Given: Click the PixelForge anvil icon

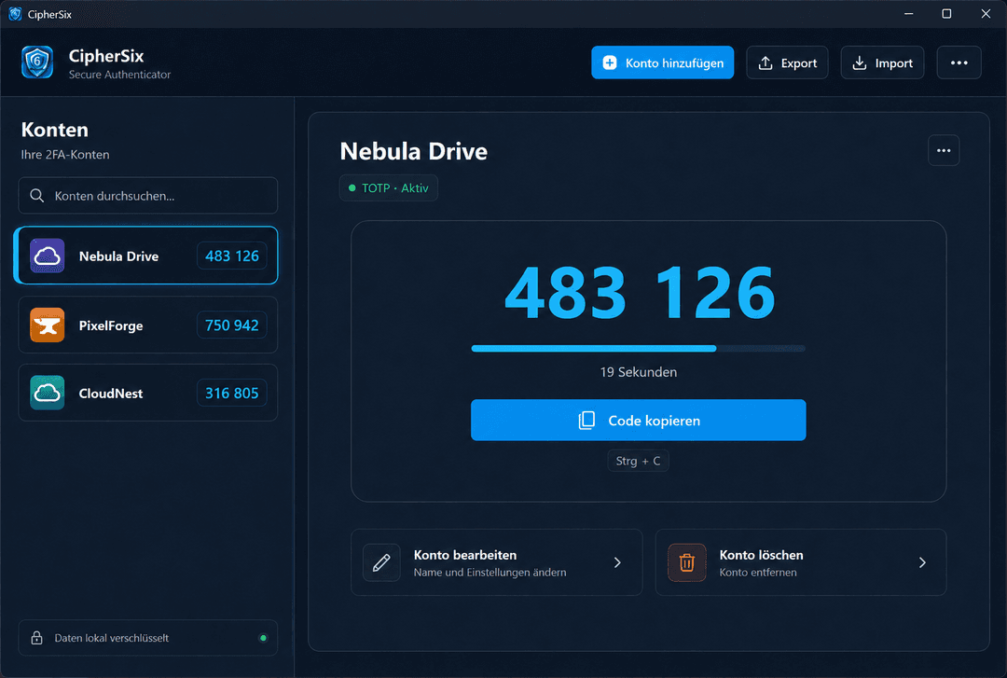Looking at the screenshot, I should coord(48,325).
